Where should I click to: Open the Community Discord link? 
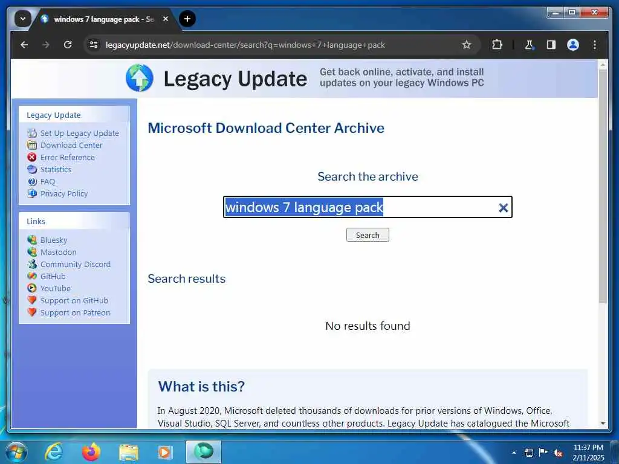[76, 265]
